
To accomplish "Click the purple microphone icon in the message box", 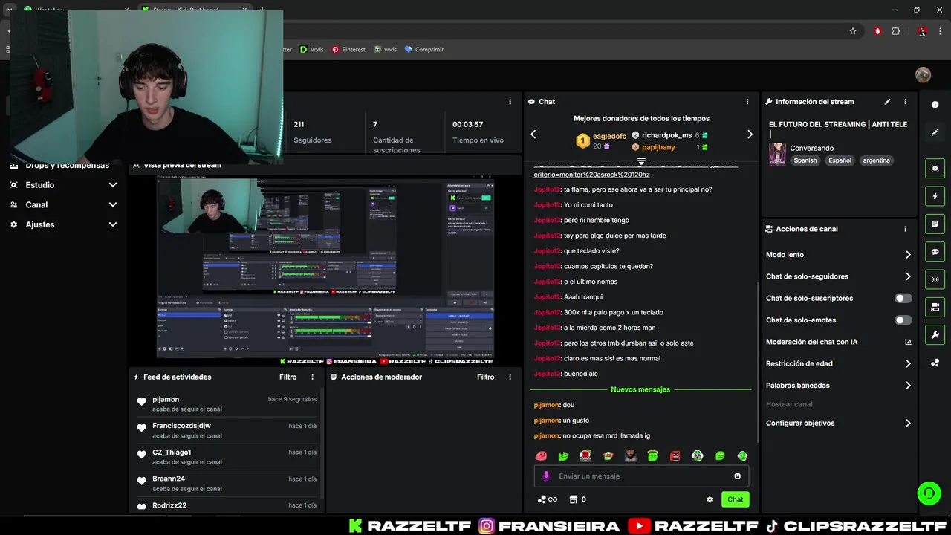I will [x=546, y=476].
